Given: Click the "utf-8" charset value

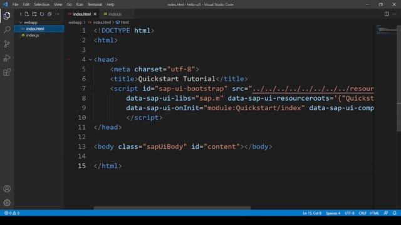Looking at the screenshot, I should [x=181, y=69].
